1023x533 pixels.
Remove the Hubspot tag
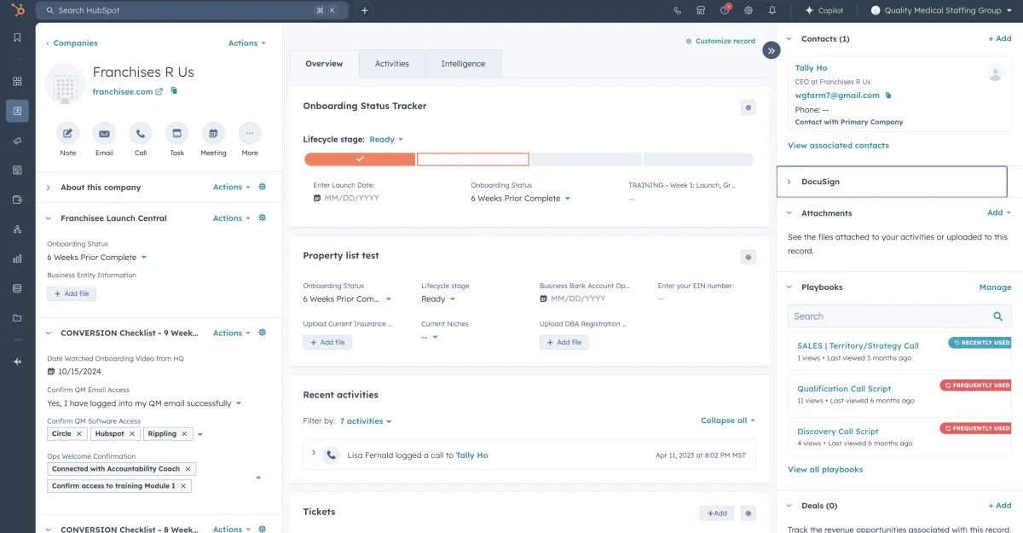(x=132, y=434)
